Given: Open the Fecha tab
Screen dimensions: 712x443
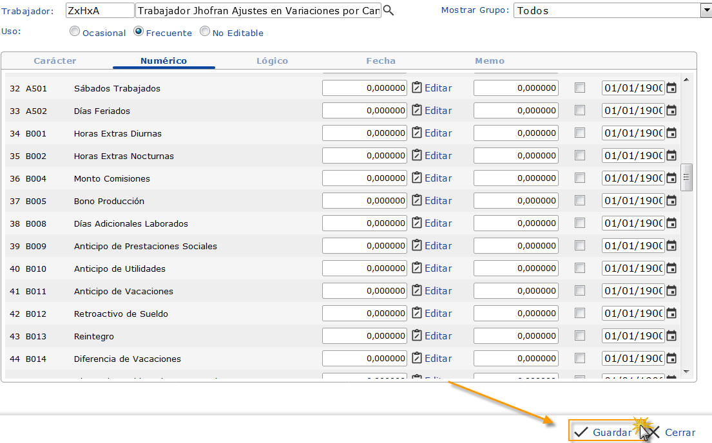Looking at the screenshot, I should tap(381, 61).
